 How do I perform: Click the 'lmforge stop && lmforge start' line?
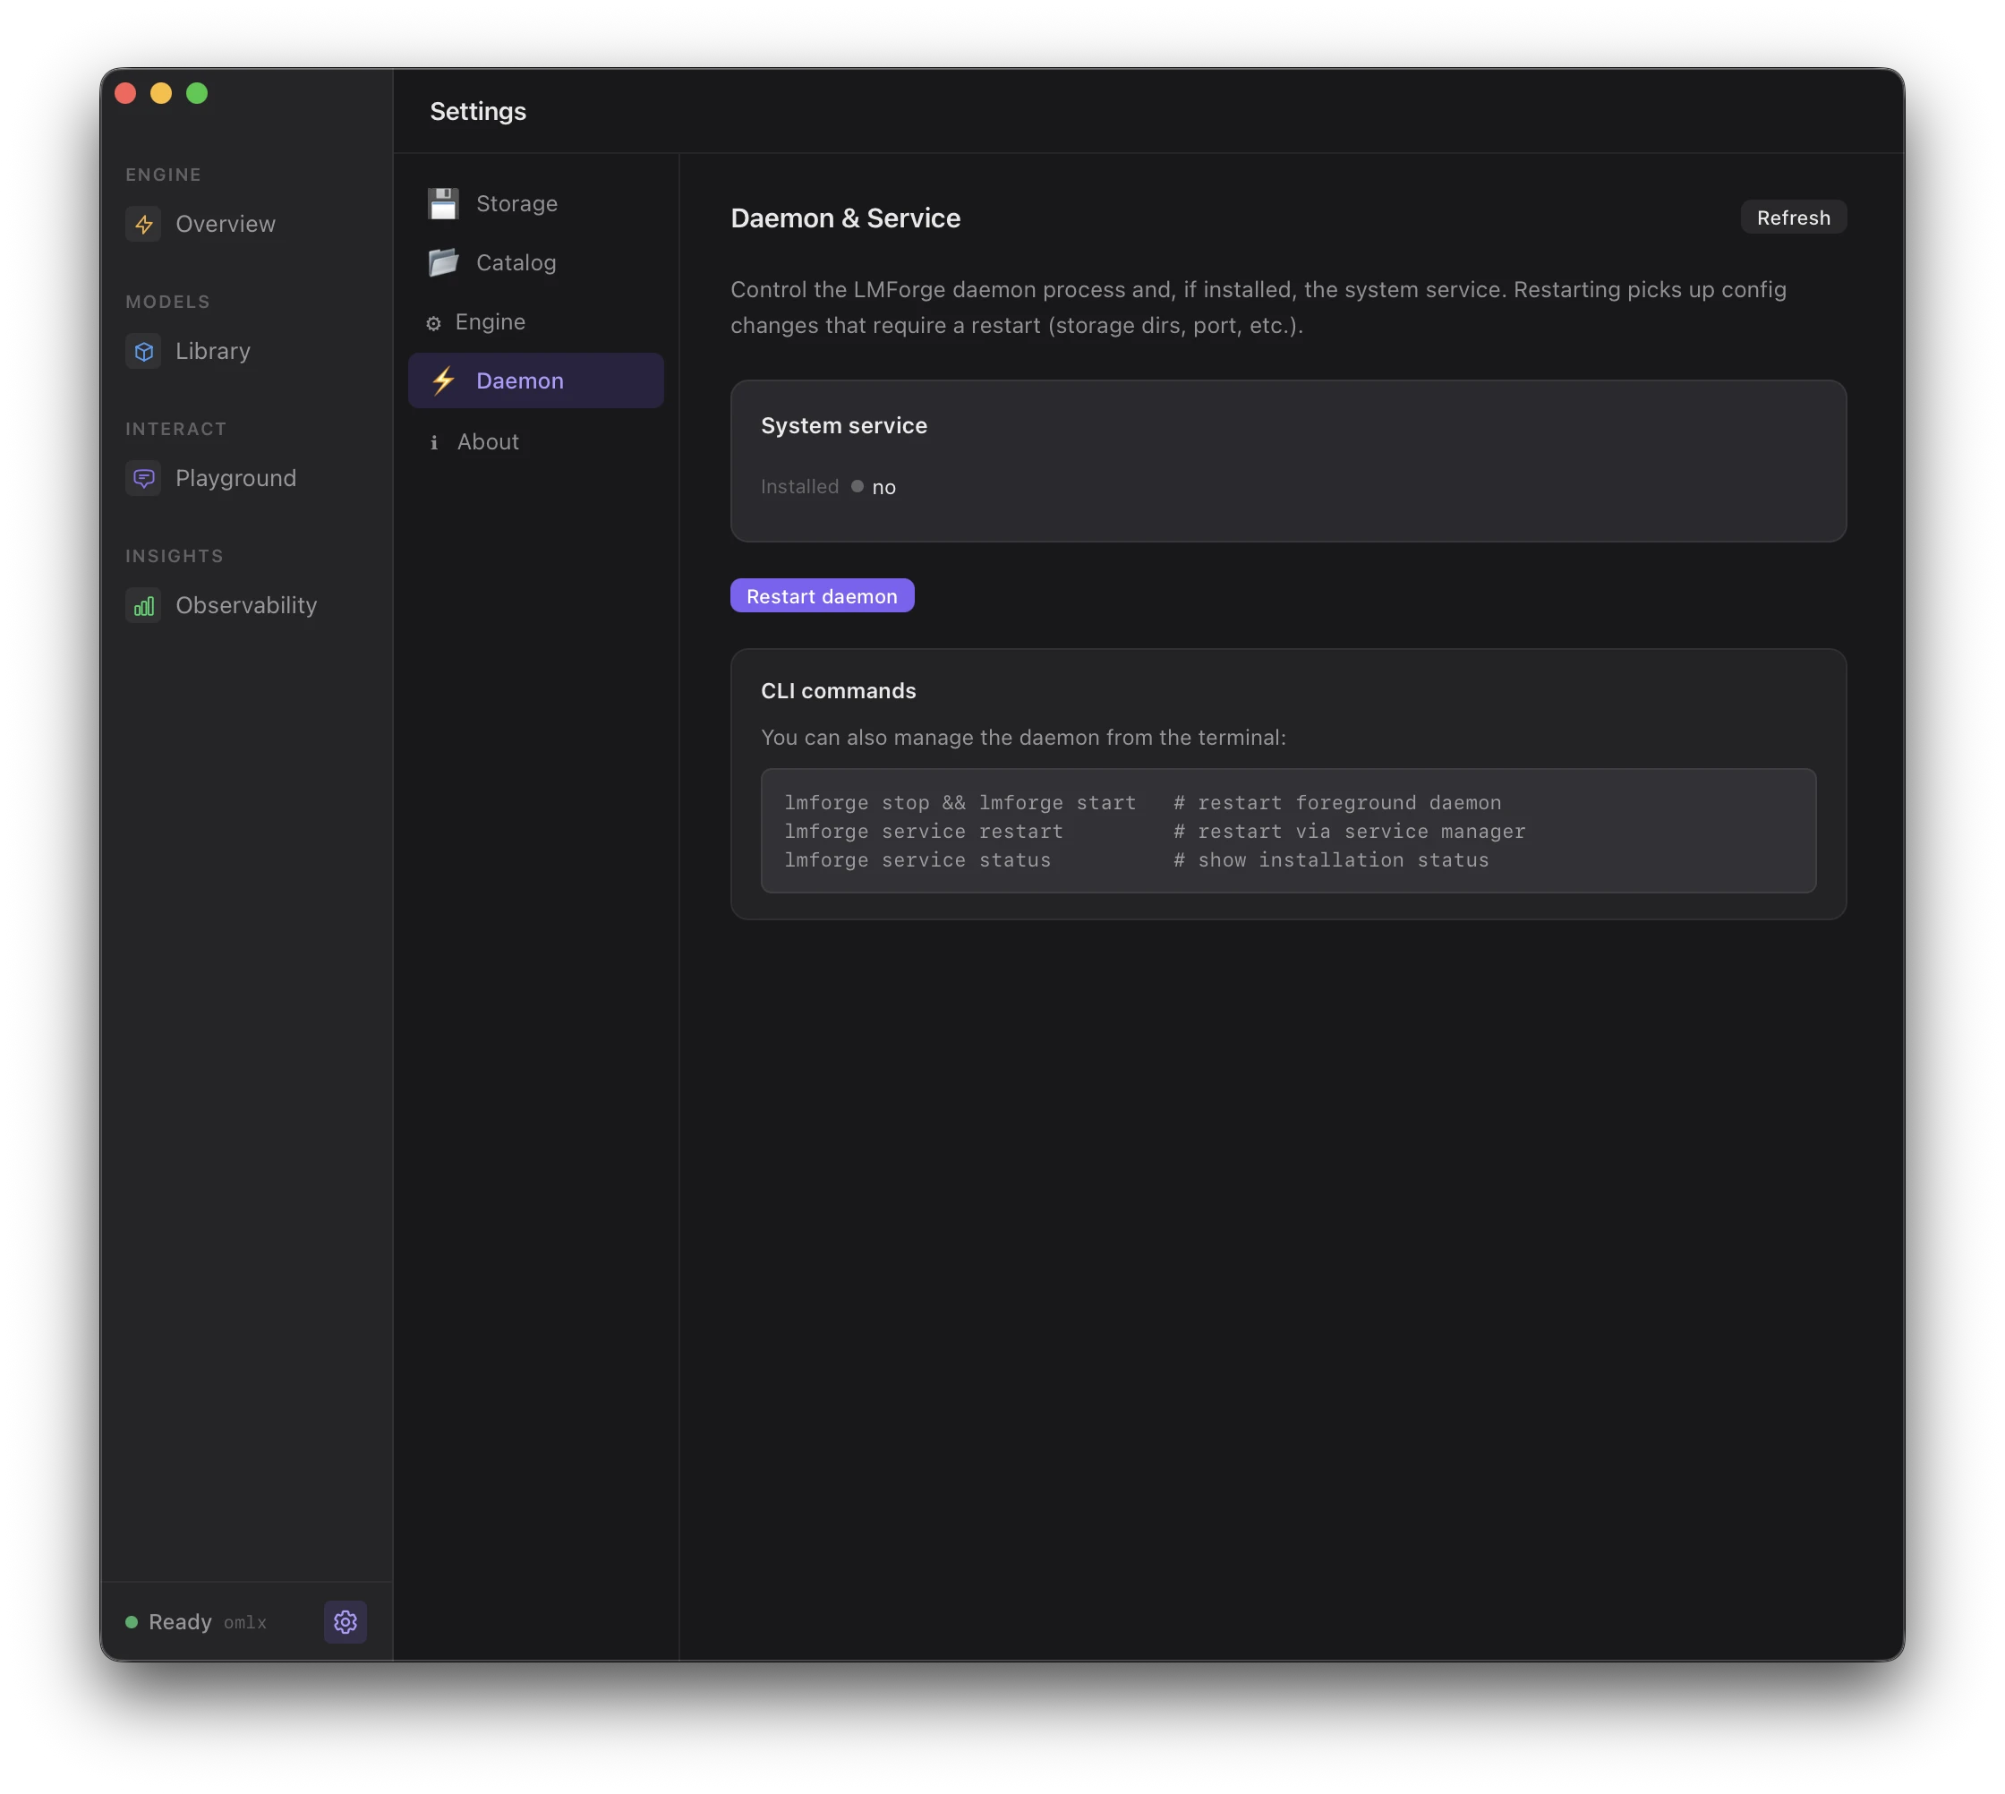(x=960, y=802)
